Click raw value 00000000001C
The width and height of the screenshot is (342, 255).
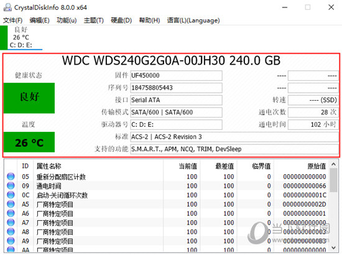[305, 195]
